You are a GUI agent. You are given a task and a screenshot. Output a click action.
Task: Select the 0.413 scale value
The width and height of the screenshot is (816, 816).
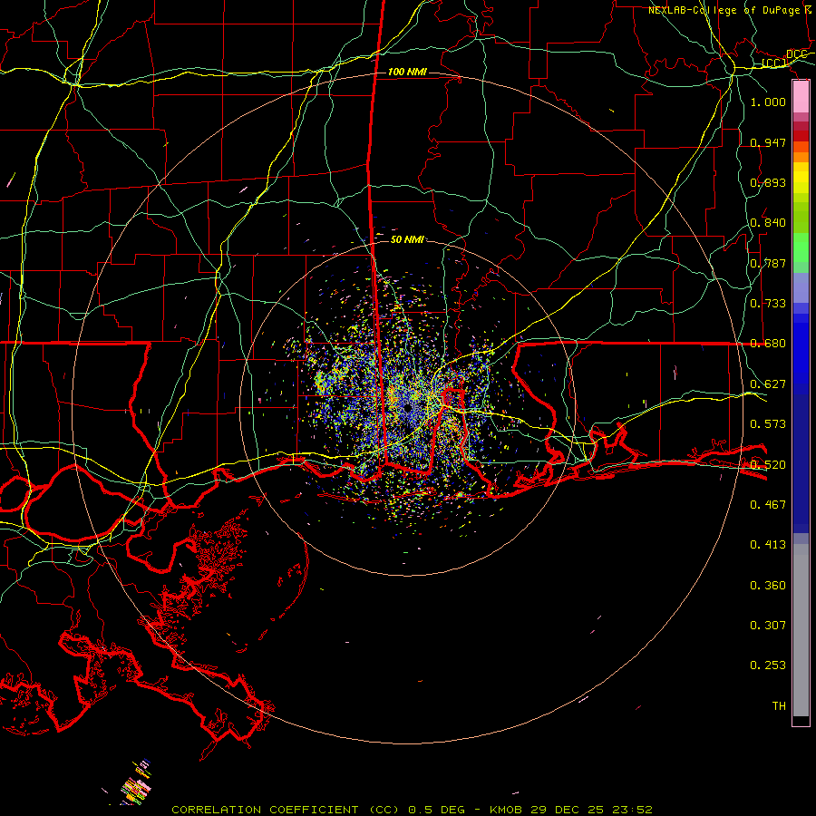(x=768, y=544)
